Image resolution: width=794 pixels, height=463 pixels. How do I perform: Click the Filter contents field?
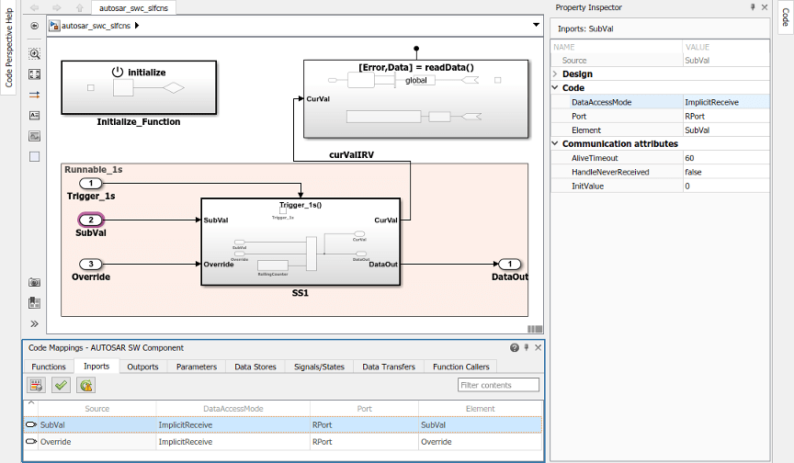pos(498,385)
